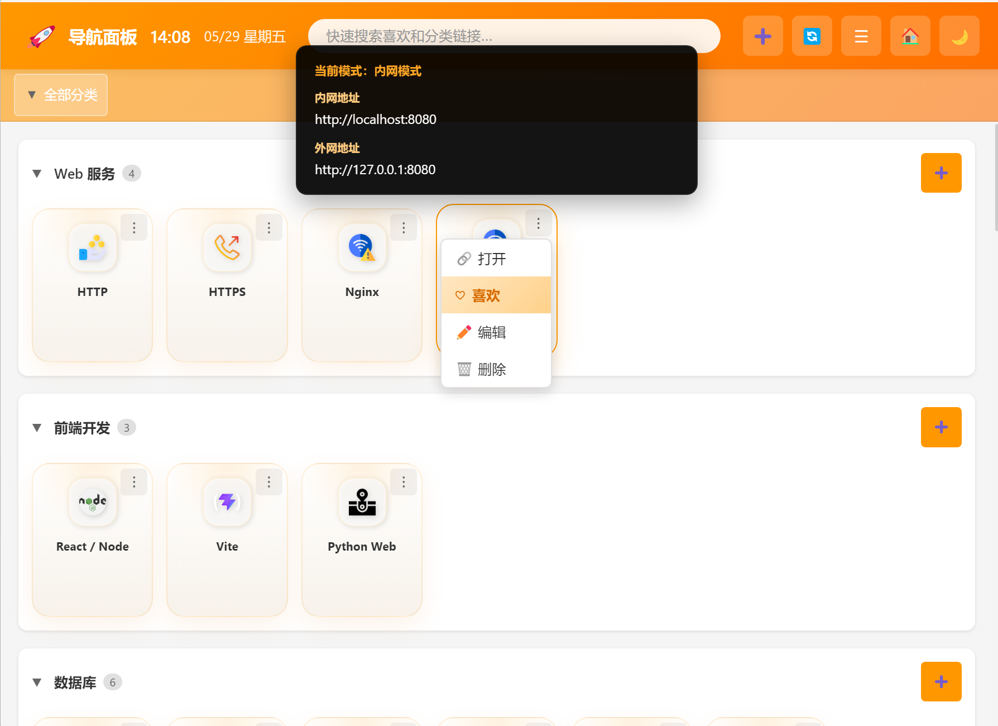The height and width of the screenshot is (726, 998).
Task: Open the 全部分类 category dropdown
Action: tap(61, 95)
